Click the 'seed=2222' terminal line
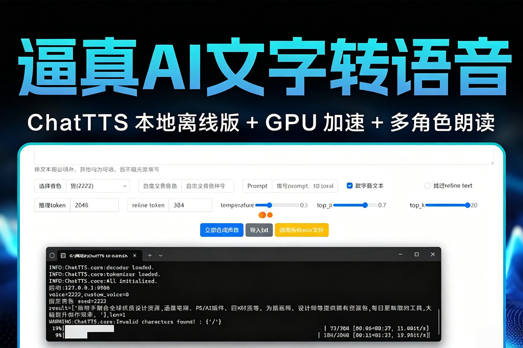This screenshot has width=523, height=348. [x=77, y=301]
